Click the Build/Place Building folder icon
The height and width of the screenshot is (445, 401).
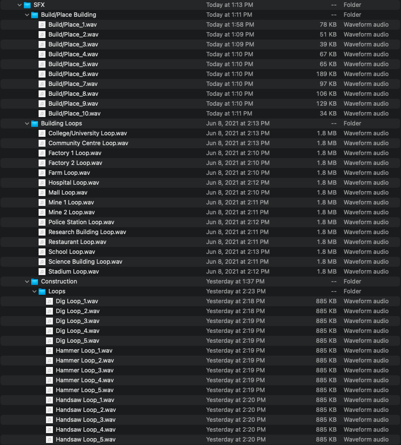click(x=35, y=15)
